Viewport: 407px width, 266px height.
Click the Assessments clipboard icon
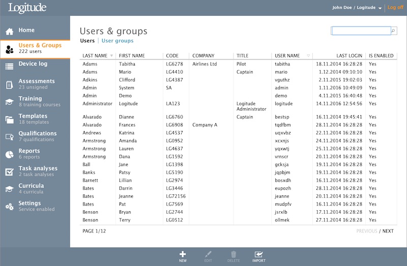click(9, 85)
